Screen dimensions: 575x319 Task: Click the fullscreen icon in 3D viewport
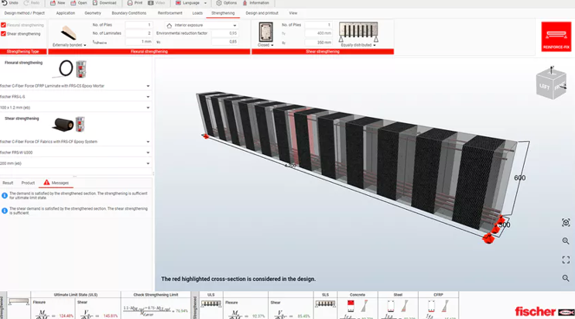click(x=566, y=260)
